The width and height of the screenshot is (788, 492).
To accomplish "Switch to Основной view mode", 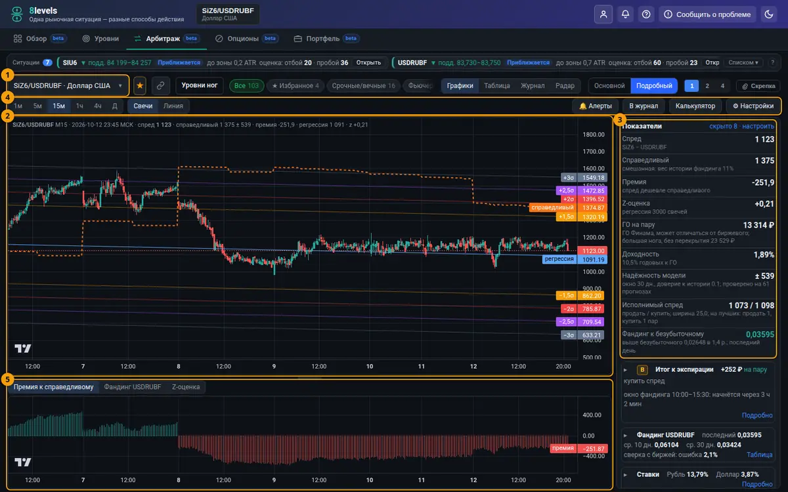I will point(609,85).
